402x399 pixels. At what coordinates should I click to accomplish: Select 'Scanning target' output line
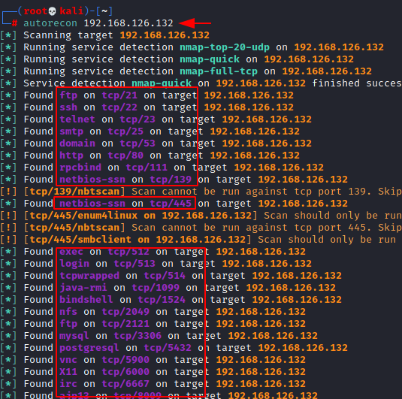tap(116, 35)
